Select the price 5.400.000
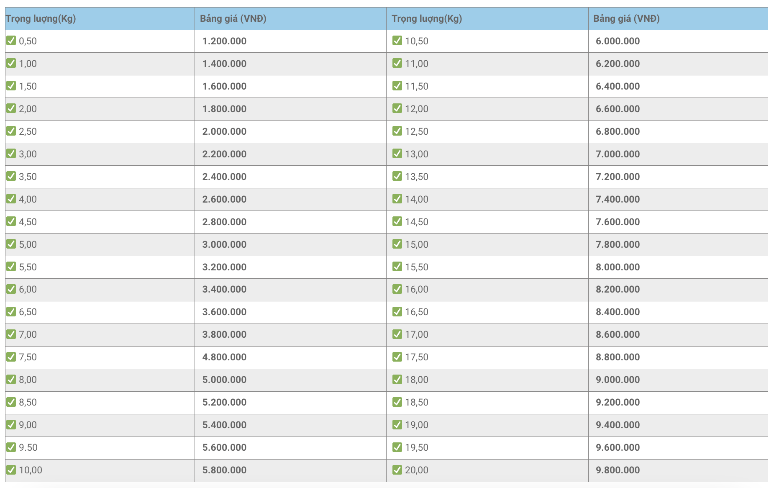Viewport: 774px width, 488px height. [224, 425]
